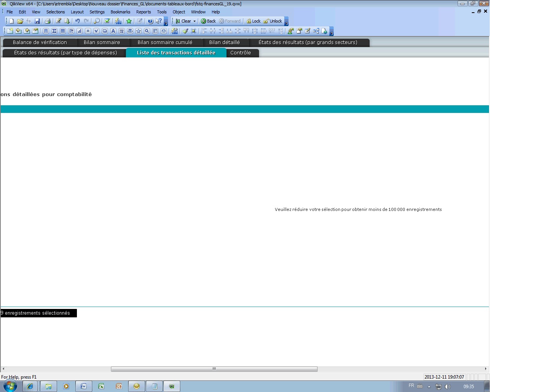This screenshot has width=551, height=392.
Task: Create a new Search Object
Action: pos(147,31)
